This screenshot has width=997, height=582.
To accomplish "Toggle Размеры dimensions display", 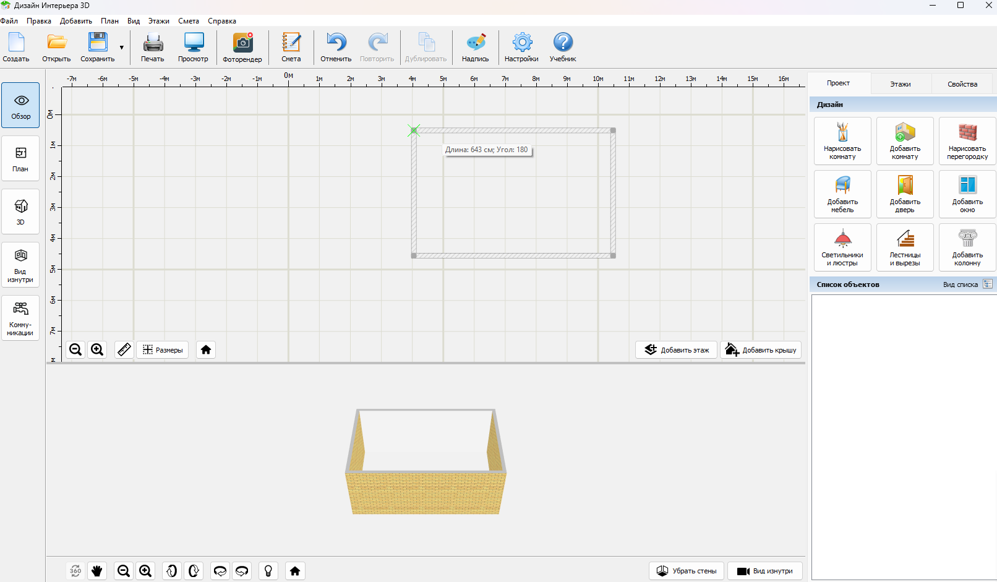I will [x=163, y=350].
